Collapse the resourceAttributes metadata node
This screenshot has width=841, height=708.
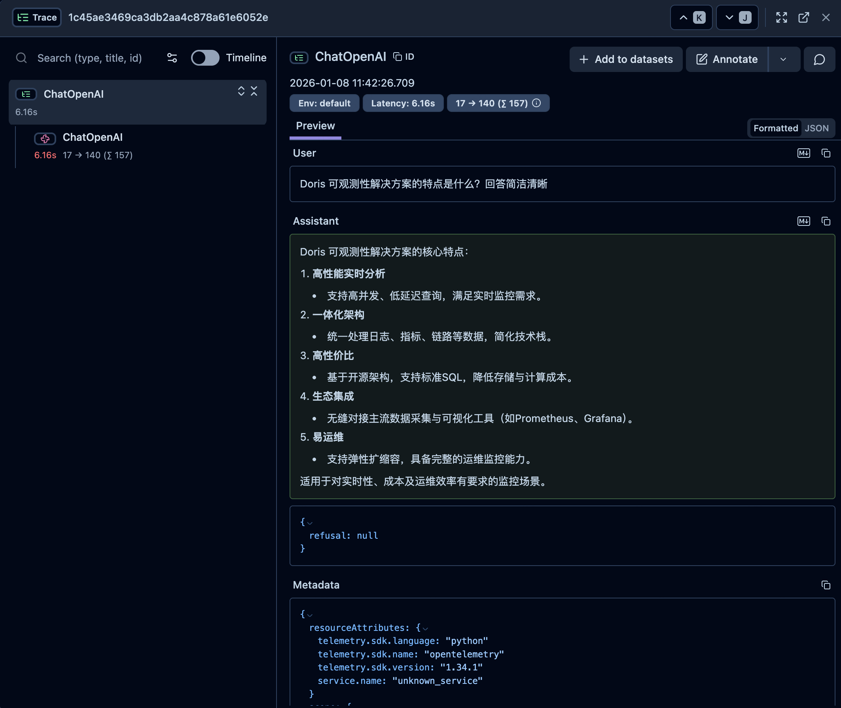point(425,628)
